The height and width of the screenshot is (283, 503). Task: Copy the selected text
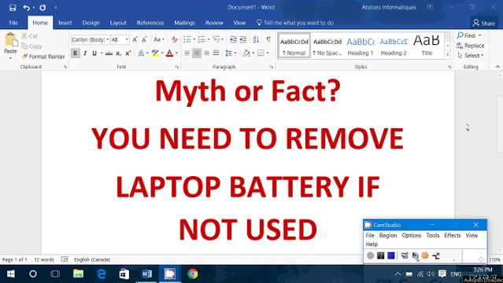pyautogui.click(x=31, y=46)
